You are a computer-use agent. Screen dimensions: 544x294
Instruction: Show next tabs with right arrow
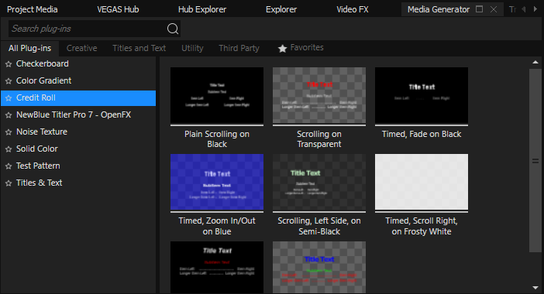(x=535, y=9)
